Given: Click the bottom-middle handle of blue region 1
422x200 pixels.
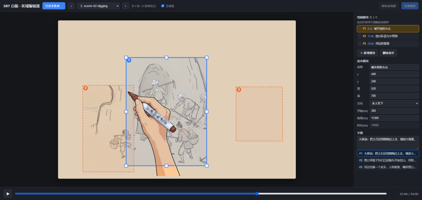Looking at the screenshot, I should pos(166,166).
